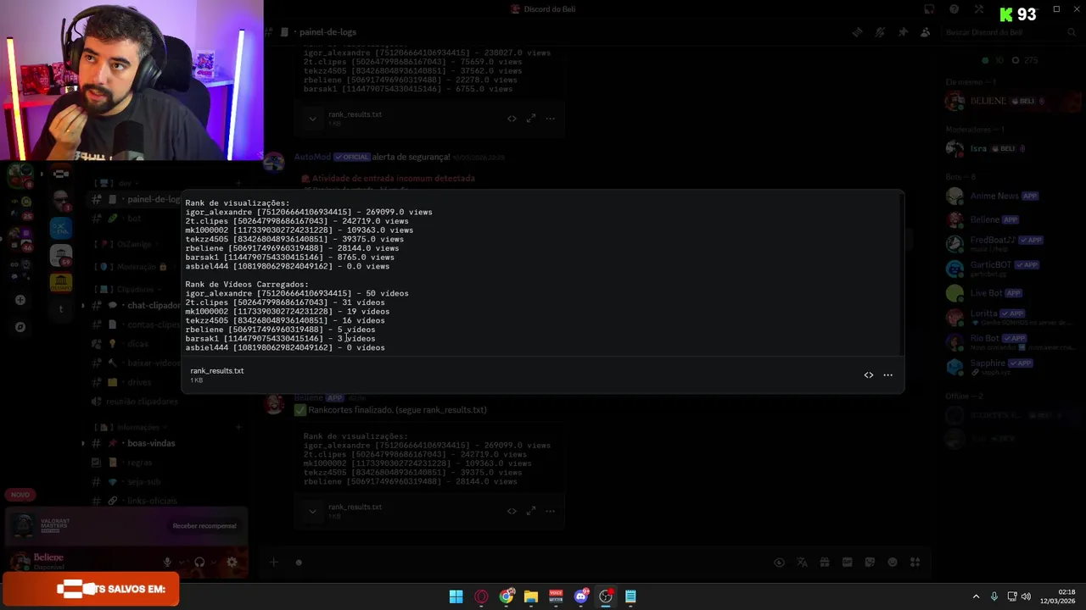Open bottom attachment in full-screen preview

pos(530,511)
